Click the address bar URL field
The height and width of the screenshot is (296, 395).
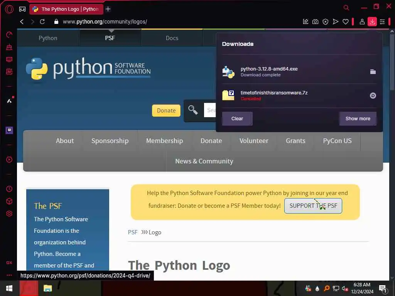tap(105, 22)
